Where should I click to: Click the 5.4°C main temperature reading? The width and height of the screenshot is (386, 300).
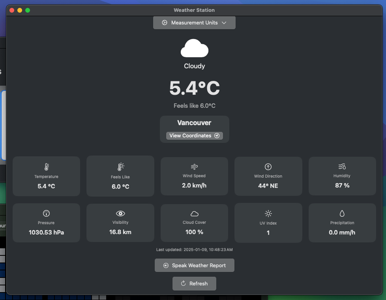194,88
